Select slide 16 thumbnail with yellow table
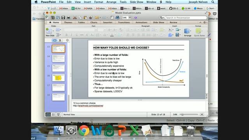The height and width of the screenshot is (140, 249). [58, 78]
